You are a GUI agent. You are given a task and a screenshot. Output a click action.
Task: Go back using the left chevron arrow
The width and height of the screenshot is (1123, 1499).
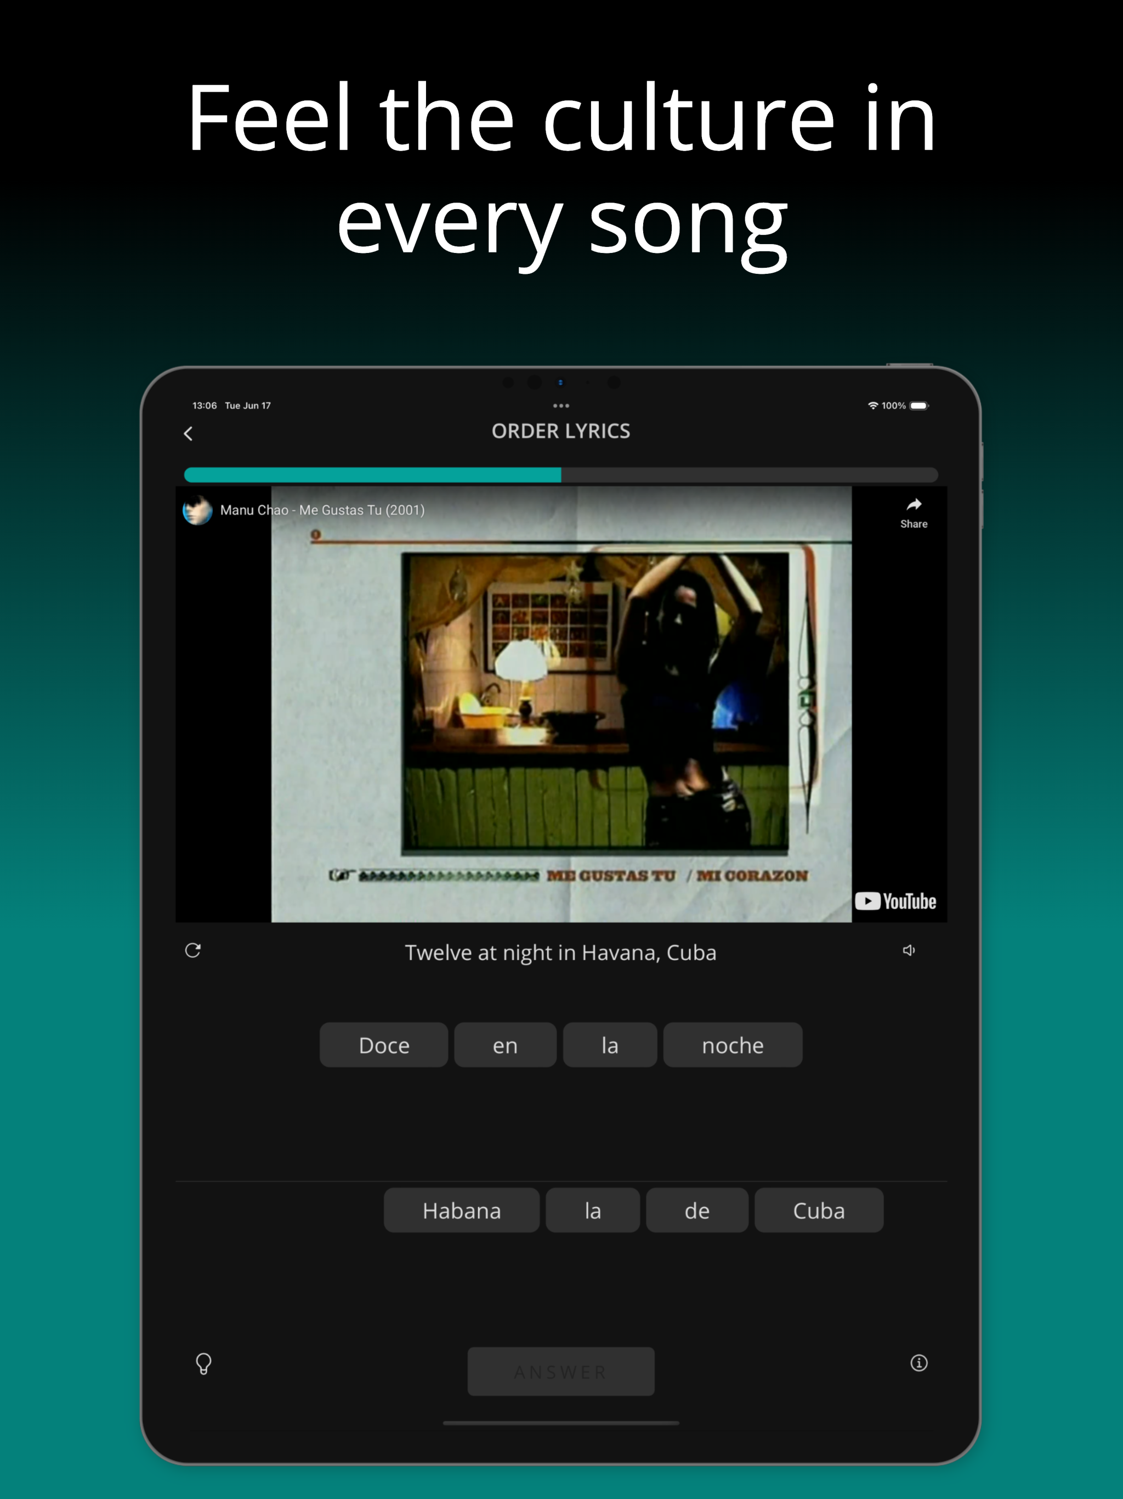click(188, 433)
